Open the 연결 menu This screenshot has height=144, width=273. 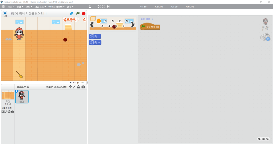coord(70,7)
